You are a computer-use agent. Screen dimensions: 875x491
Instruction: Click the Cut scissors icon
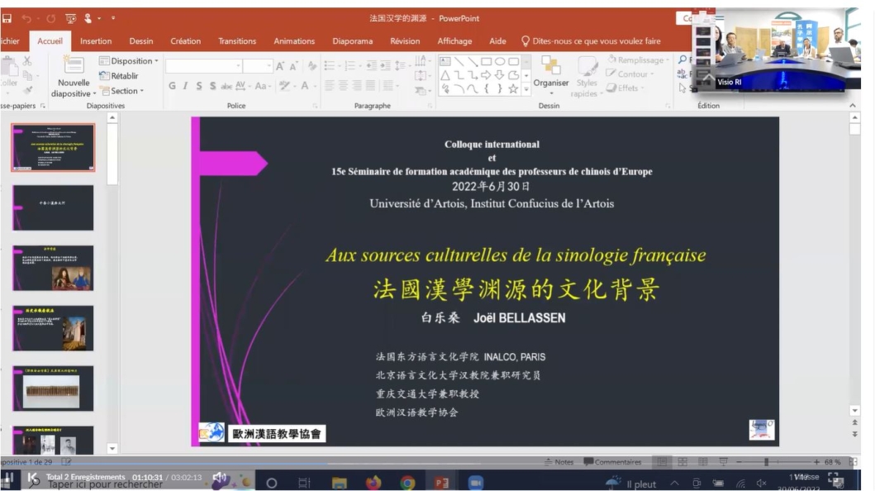tap(27, 61)
